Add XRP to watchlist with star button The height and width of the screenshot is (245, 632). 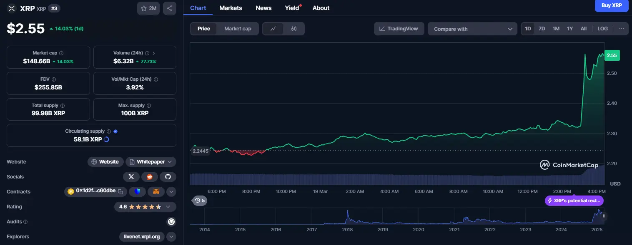(x=148, y=8)
